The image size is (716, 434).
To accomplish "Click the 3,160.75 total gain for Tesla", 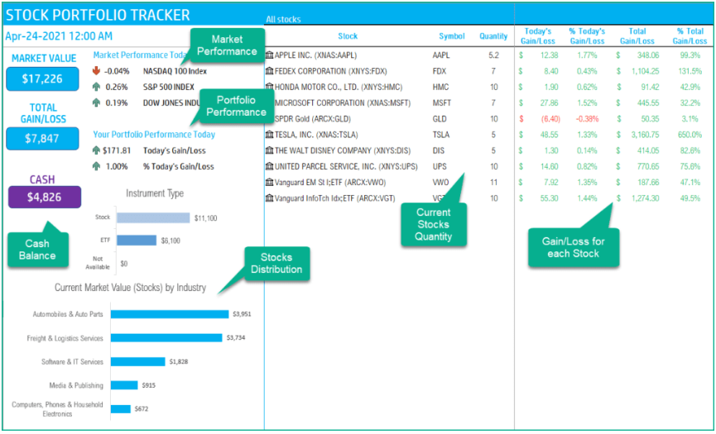I will pos(644,135).
